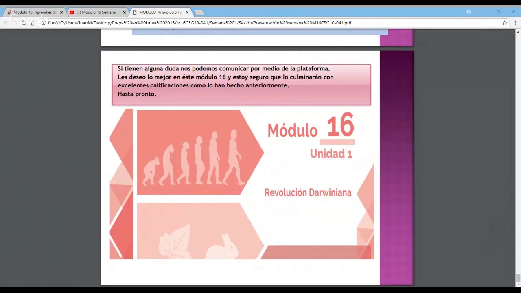View site information icon in address bar
The height and width of the screenshot is (293, 521).
point(44,23)
